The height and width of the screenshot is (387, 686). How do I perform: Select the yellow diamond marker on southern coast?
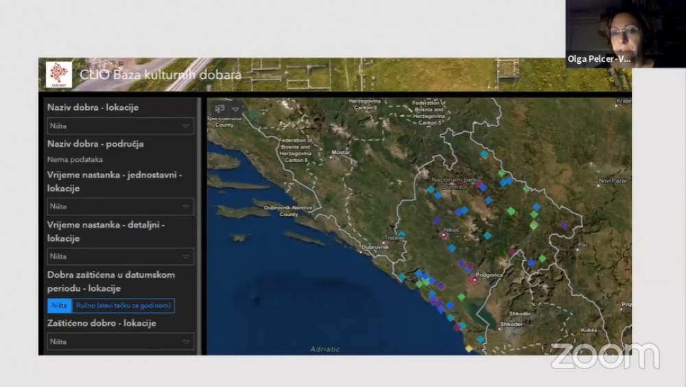point(469,348)
